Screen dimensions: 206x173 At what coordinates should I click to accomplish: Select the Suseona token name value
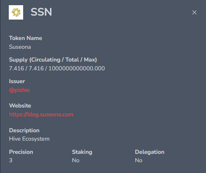(20, 47)
